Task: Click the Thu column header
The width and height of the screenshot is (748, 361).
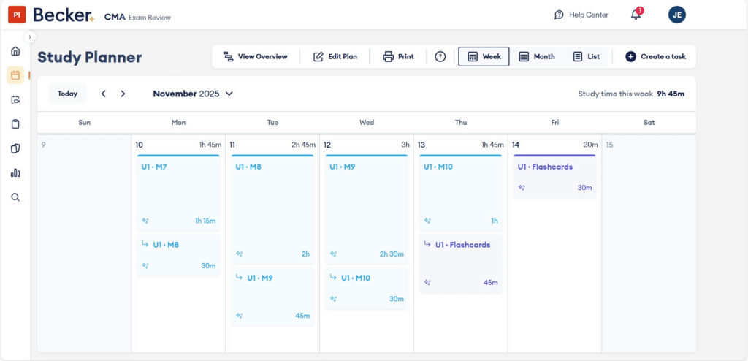Action: pos(461,123)
